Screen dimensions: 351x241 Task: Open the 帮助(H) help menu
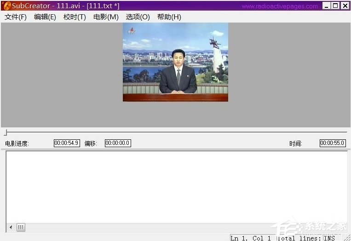(x=169, y=17)
